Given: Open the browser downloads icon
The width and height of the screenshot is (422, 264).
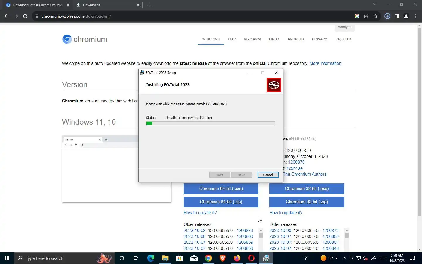Looking at the screenshot, I should (x=387, y=16).
